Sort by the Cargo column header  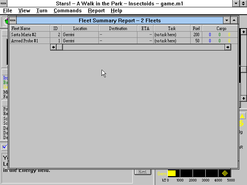tap(220, 29)
